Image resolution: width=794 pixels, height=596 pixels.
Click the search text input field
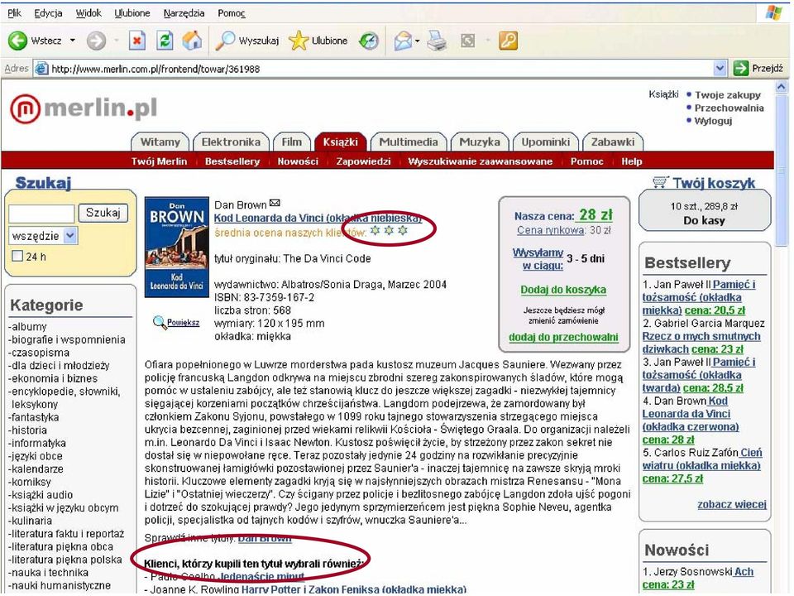(41, 214)
